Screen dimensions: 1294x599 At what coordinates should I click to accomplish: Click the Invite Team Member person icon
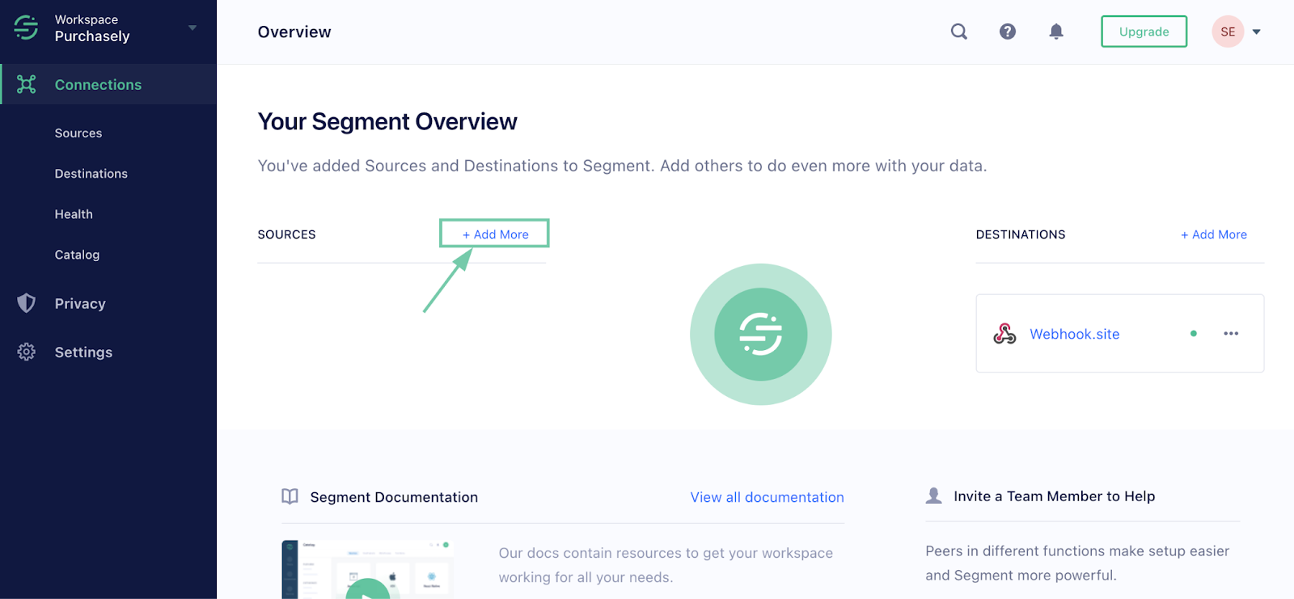point(934,496)
